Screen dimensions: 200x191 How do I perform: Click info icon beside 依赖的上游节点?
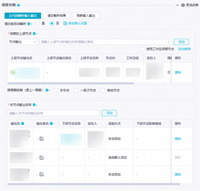click(x=34, y=34)
